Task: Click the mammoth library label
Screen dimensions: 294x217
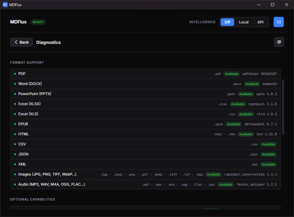Action: tap(270, 84)
